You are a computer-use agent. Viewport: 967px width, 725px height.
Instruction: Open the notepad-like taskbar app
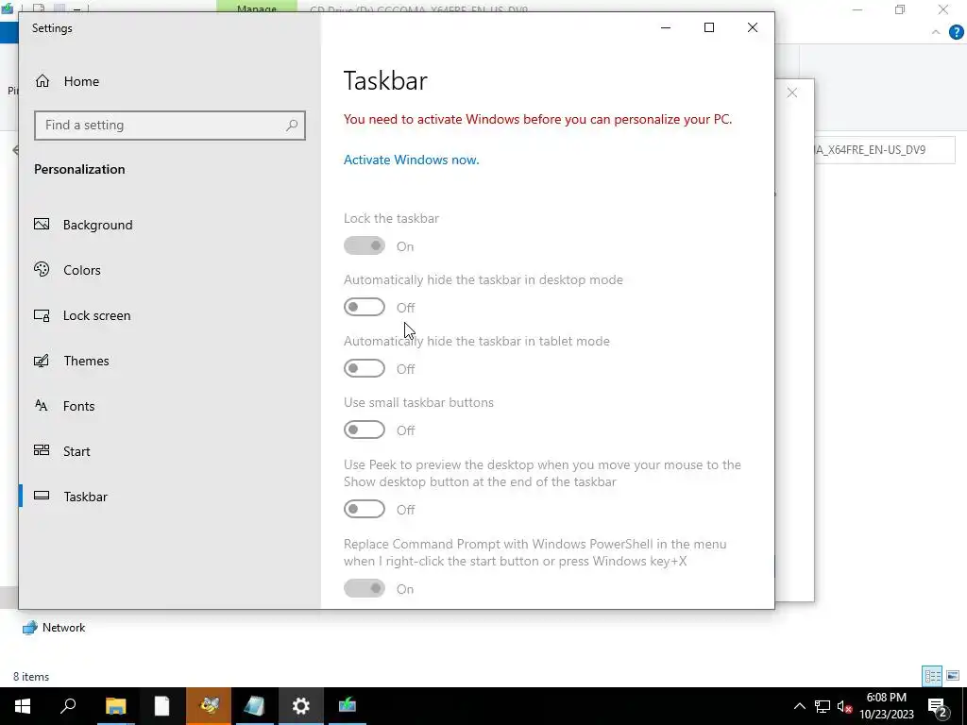point(254,706)
